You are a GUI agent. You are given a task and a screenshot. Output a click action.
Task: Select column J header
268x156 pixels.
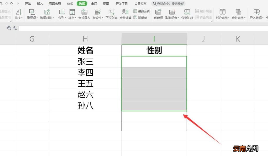(x=204, y=39)
